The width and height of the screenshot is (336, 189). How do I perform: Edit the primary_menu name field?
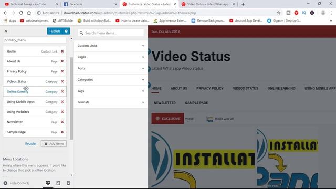coord(35,40)
